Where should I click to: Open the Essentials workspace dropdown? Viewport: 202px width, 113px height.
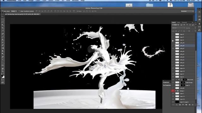187,11
